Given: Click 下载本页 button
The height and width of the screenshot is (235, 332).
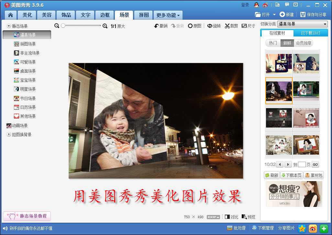Looking at the screenshot, I should coord(292,175).
